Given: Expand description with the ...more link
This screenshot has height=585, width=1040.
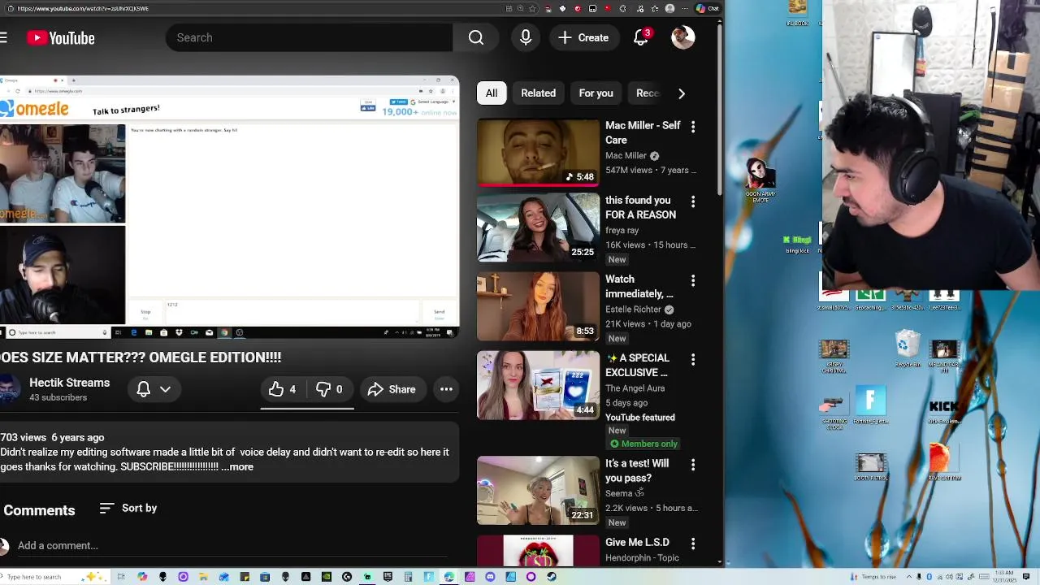Looking at the screenshot, I should point(237,466).
